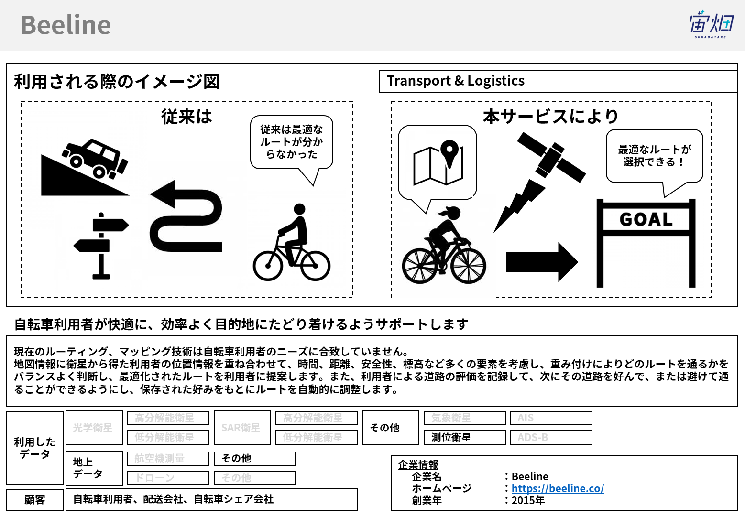745x516 pixels.
Task: Select the highlighted "測位衛星" box
Action: click(x=465, y=438)
